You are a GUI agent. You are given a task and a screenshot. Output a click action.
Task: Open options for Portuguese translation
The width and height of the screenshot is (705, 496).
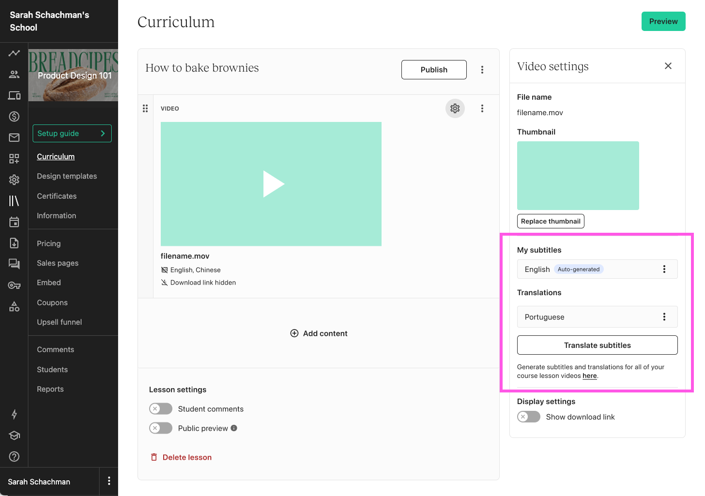pyautogui.click(x=664, y=317)
